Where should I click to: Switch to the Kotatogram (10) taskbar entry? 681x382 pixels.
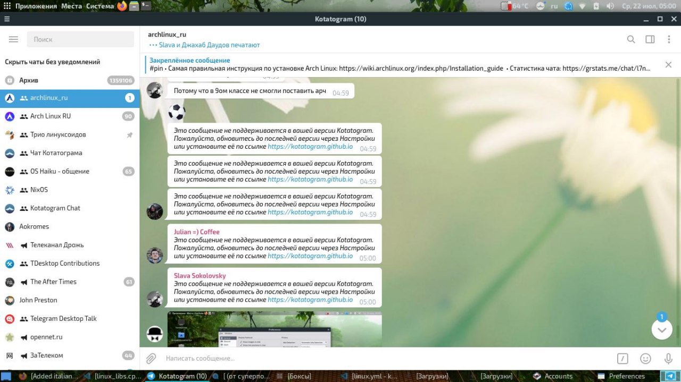click(178, 376)
